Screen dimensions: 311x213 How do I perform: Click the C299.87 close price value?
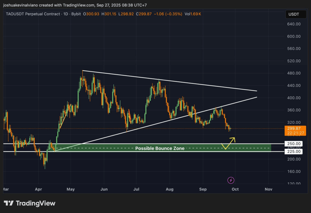[x=144, y=14]
